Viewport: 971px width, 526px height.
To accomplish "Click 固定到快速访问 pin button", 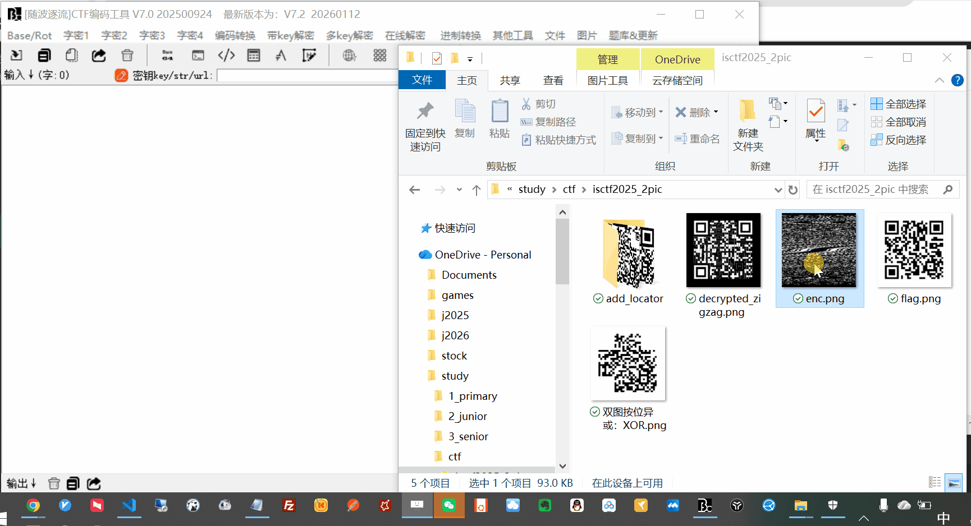I will coord(425,127).
